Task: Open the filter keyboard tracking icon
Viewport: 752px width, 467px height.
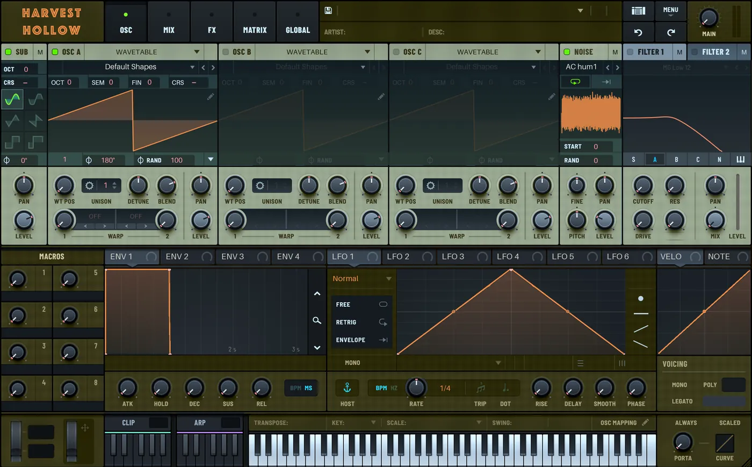Action: (x=741, y=160)
